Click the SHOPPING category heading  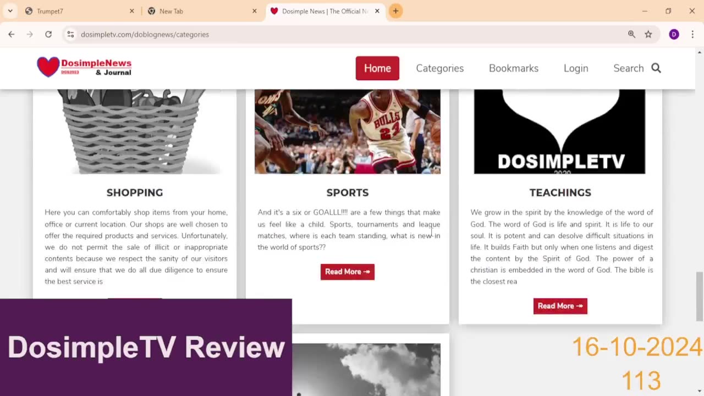coord(135,193)
